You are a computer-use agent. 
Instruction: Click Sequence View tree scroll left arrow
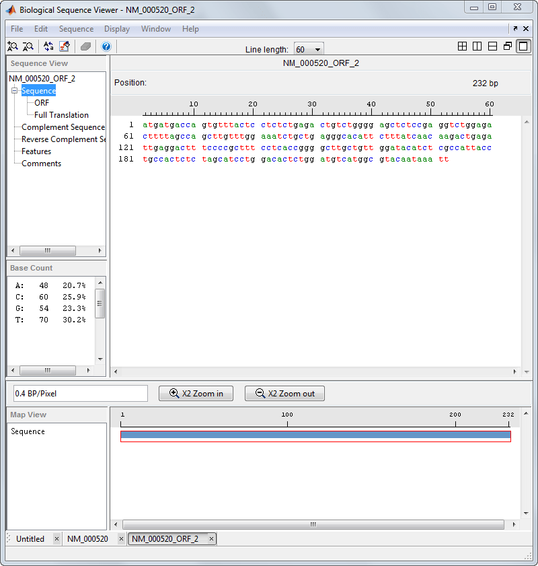13,250
